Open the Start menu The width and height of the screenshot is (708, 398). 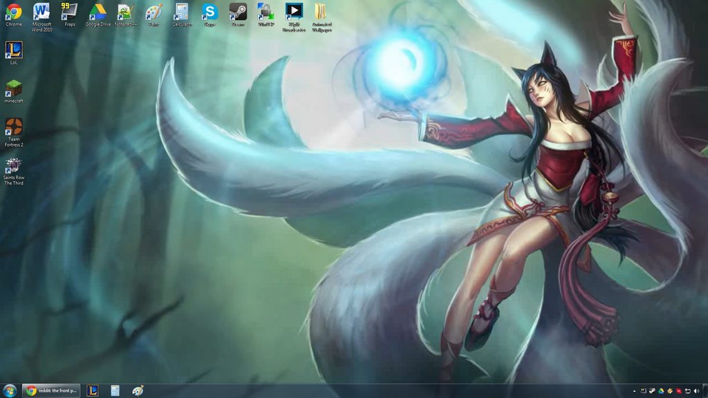point(9,390)
